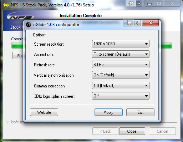Open the Gamma correction dropdown
The width and height of the screenshot is (183, 142).
121,86
